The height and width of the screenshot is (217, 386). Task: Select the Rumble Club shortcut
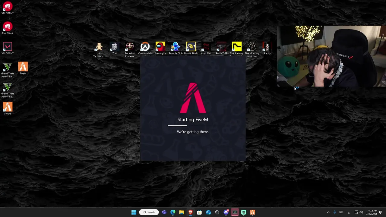pos(176,49)
